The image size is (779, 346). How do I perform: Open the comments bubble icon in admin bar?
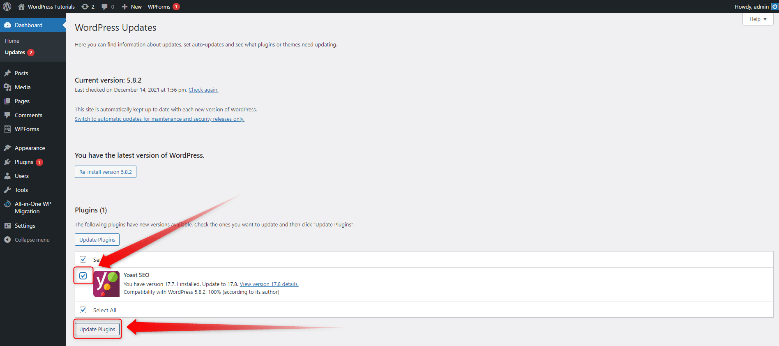(x=105, y=7)
